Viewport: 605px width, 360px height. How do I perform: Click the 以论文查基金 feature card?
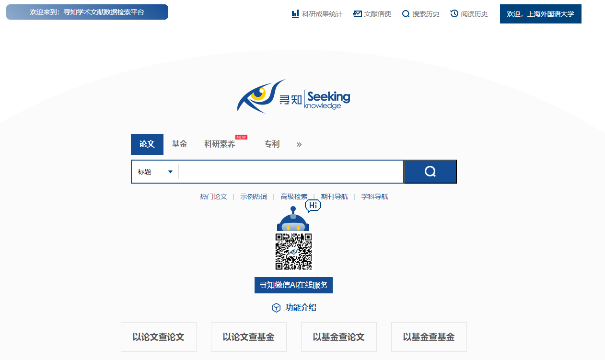tap(248, 337)
